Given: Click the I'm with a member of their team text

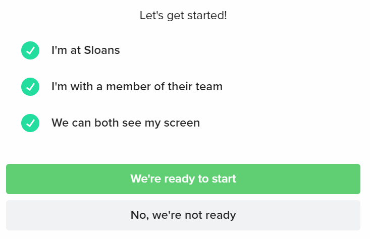Looking at the screenshot, I should click(137, 87).
